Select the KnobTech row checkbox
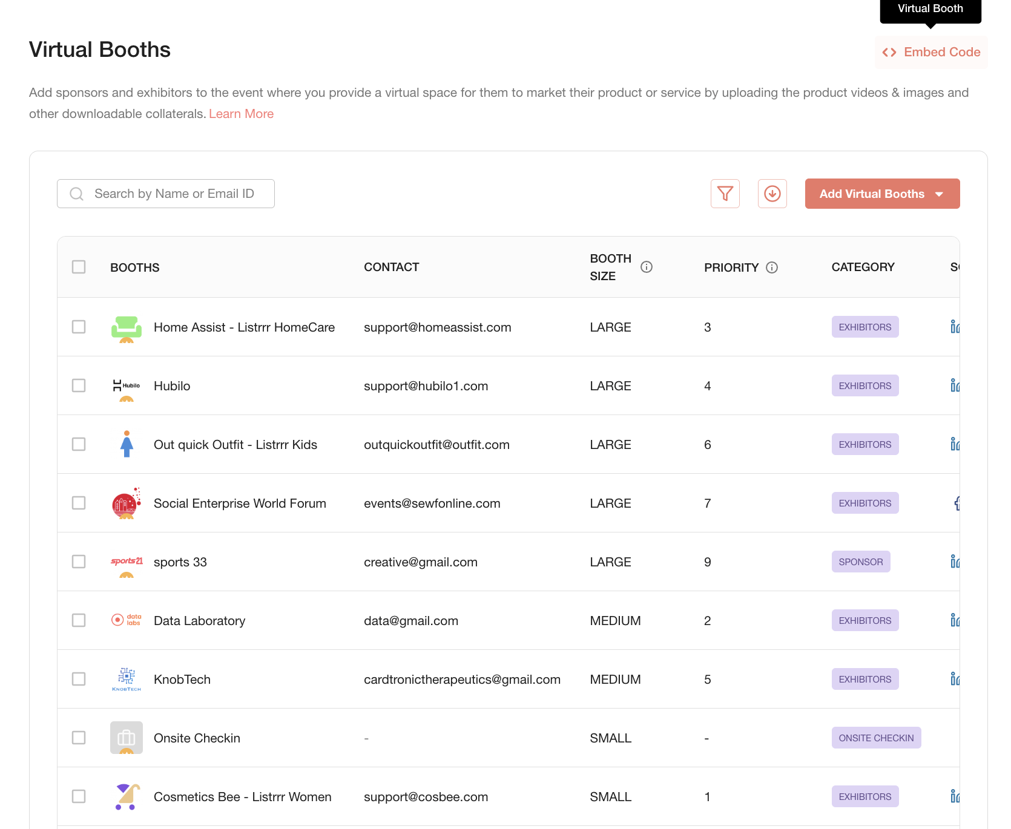This screenshot has height=829, width=1011. pyautogui.click(x=79, y=679)
